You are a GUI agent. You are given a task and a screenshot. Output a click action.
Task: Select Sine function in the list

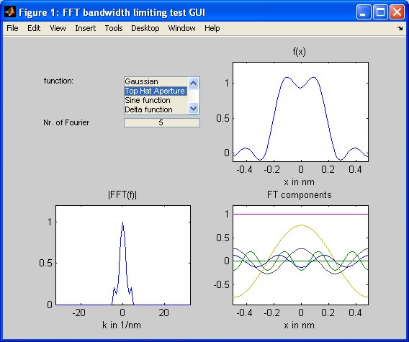(x=156, y=100)
